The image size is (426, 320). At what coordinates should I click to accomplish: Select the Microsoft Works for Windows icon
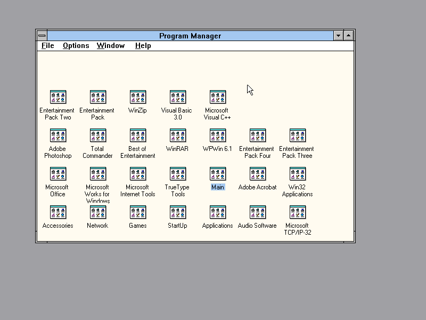point(98,174)
